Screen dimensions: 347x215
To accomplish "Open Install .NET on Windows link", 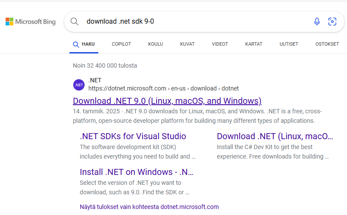I will pos(137,172).
